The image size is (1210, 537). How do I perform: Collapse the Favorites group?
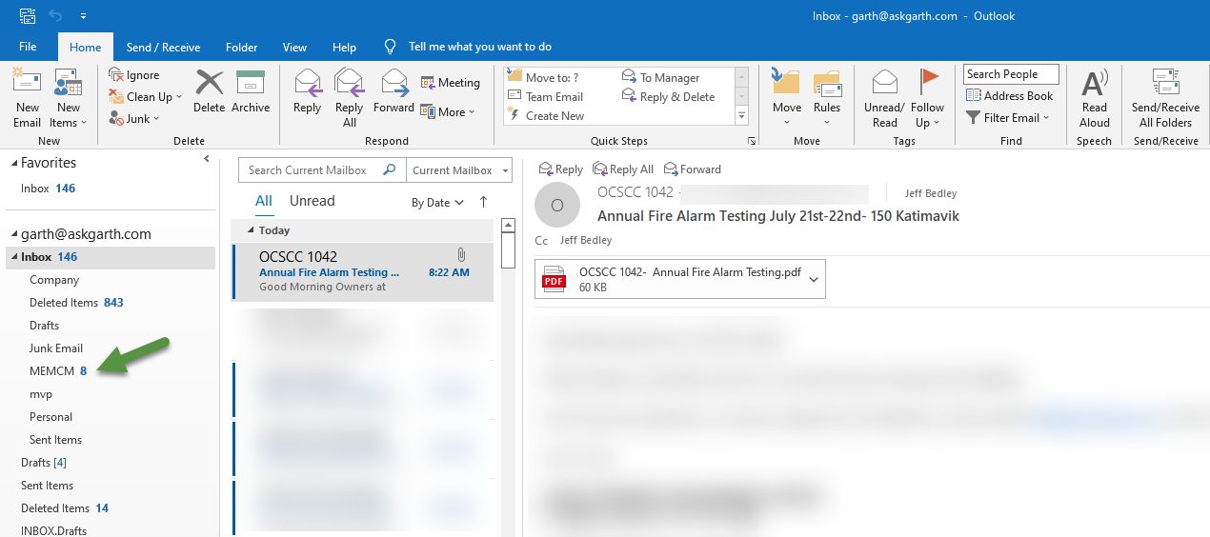pos(13,163)
